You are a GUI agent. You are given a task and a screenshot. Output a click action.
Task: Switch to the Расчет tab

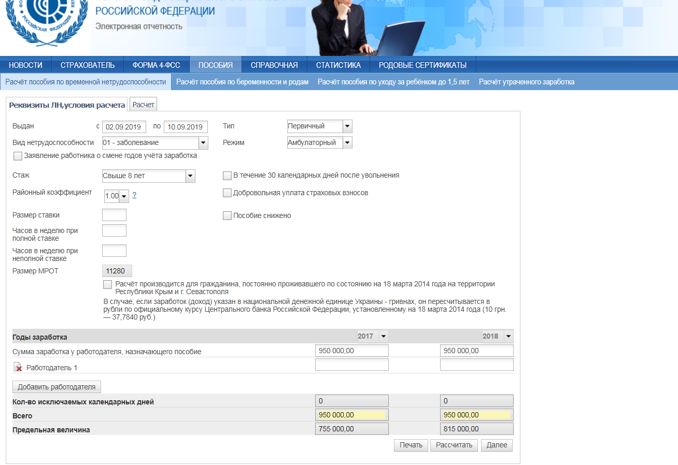tap(143, 105)
